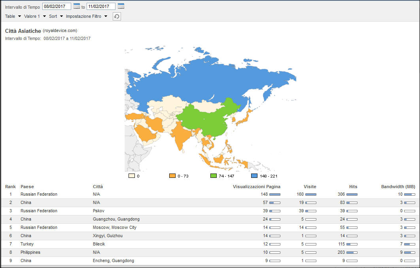Sort by the Città column header
This screenshot has height=268, width=420.
pos(98,187)
